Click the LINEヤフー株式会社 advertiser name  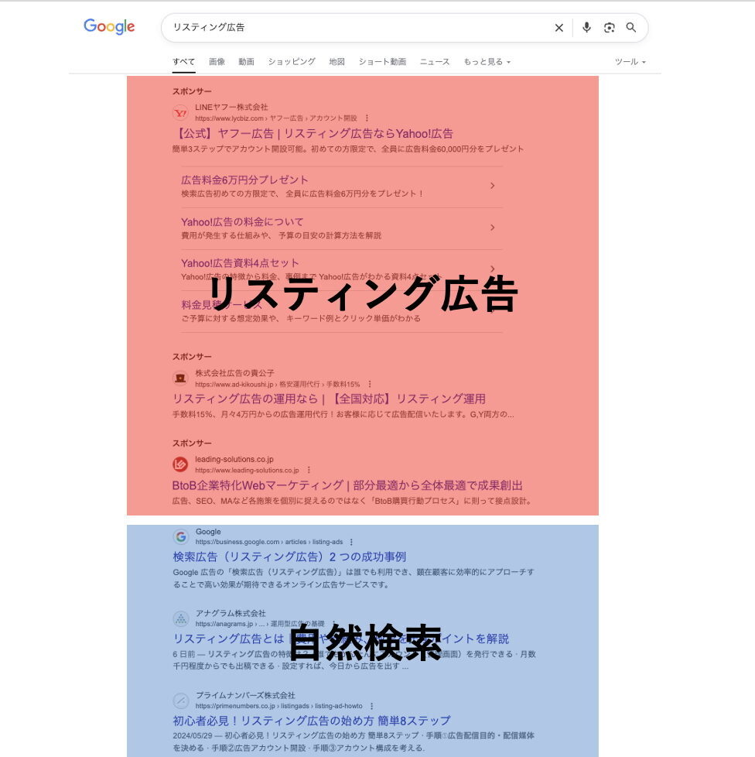[x=231, y=107]
